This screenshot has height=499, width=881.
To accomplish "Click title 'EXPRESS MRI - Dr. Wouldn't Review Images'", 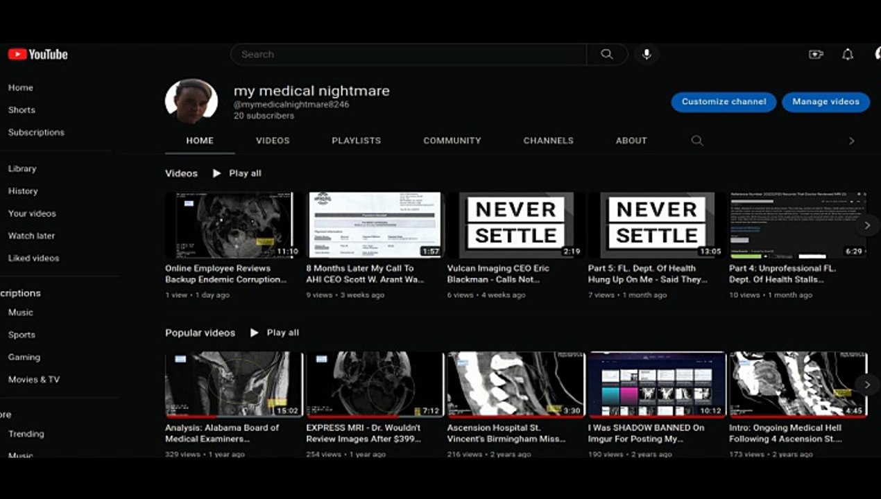I will [363, 433].
